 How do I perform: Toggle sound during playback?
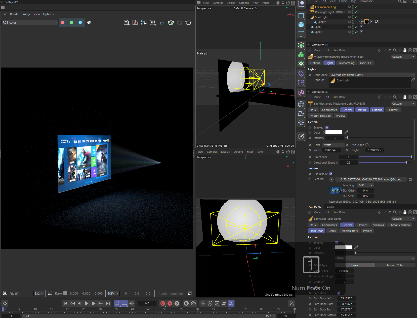pos(132,303)
